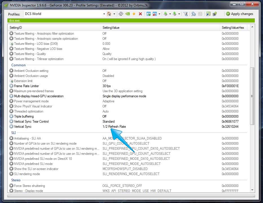Click the Stereo group header
The image size is (263, 203).
coord(16,180)
